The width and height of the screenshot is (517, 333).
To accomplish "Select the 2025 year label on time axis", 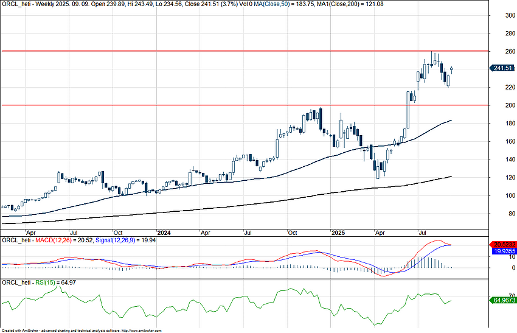I will click(338, 233).
